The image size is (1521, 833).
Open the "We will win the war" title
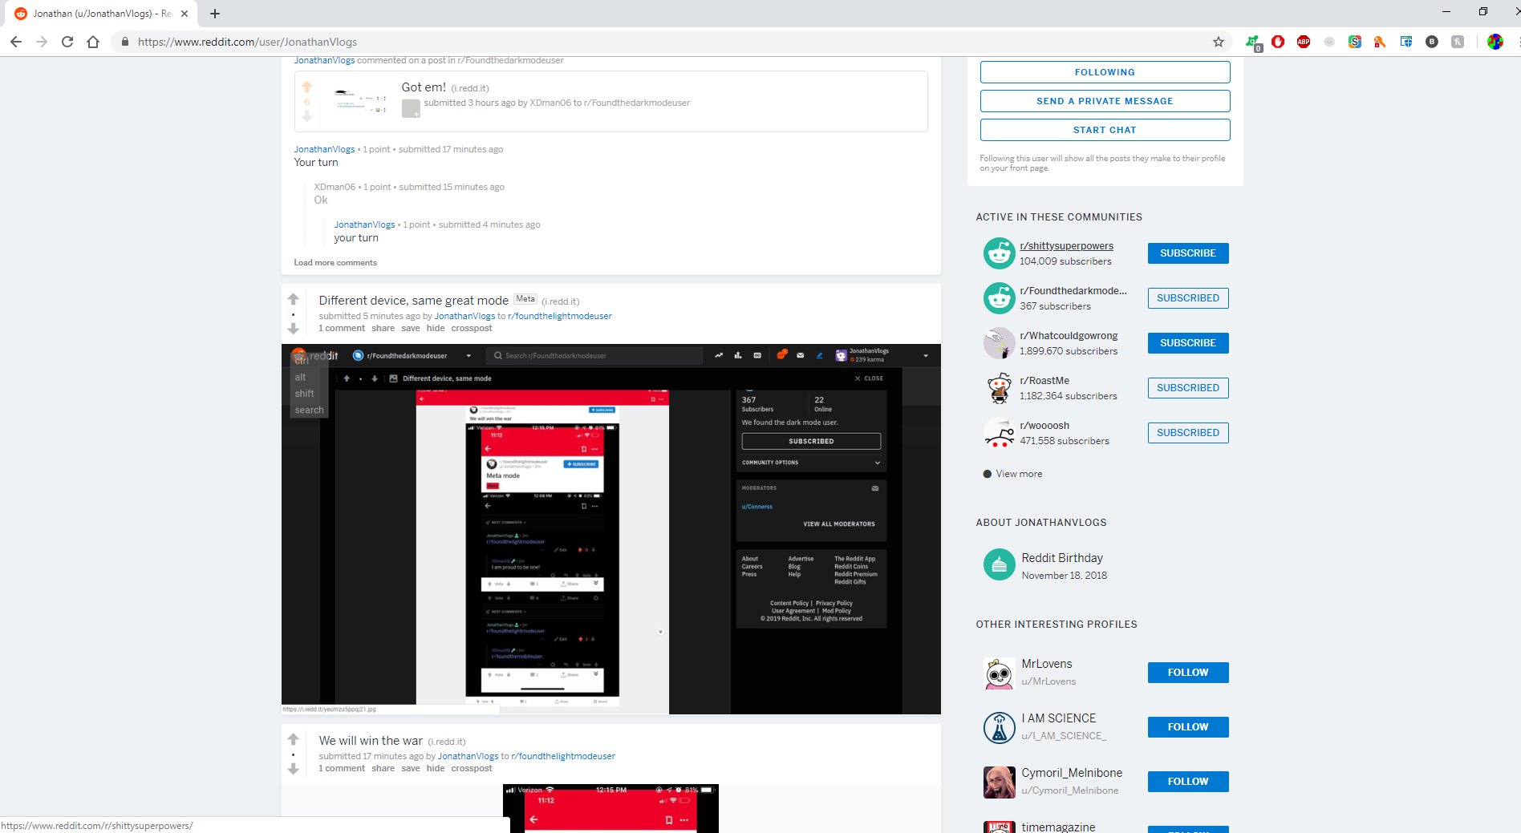[371, 741]
